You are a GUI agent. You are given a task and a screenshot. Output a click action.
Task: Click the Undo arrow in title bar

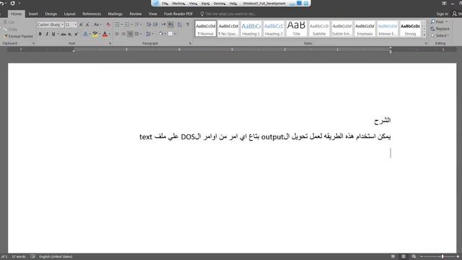1,3
